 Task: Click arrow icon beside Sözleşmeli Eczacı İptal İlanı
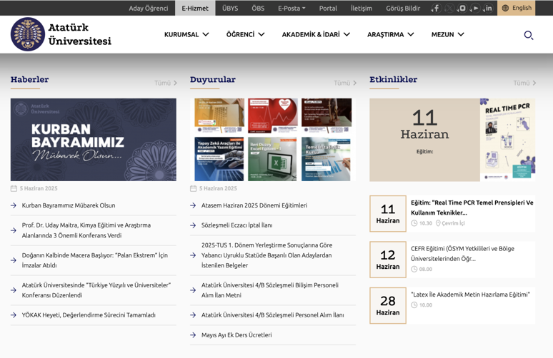(x=193, y=225)
